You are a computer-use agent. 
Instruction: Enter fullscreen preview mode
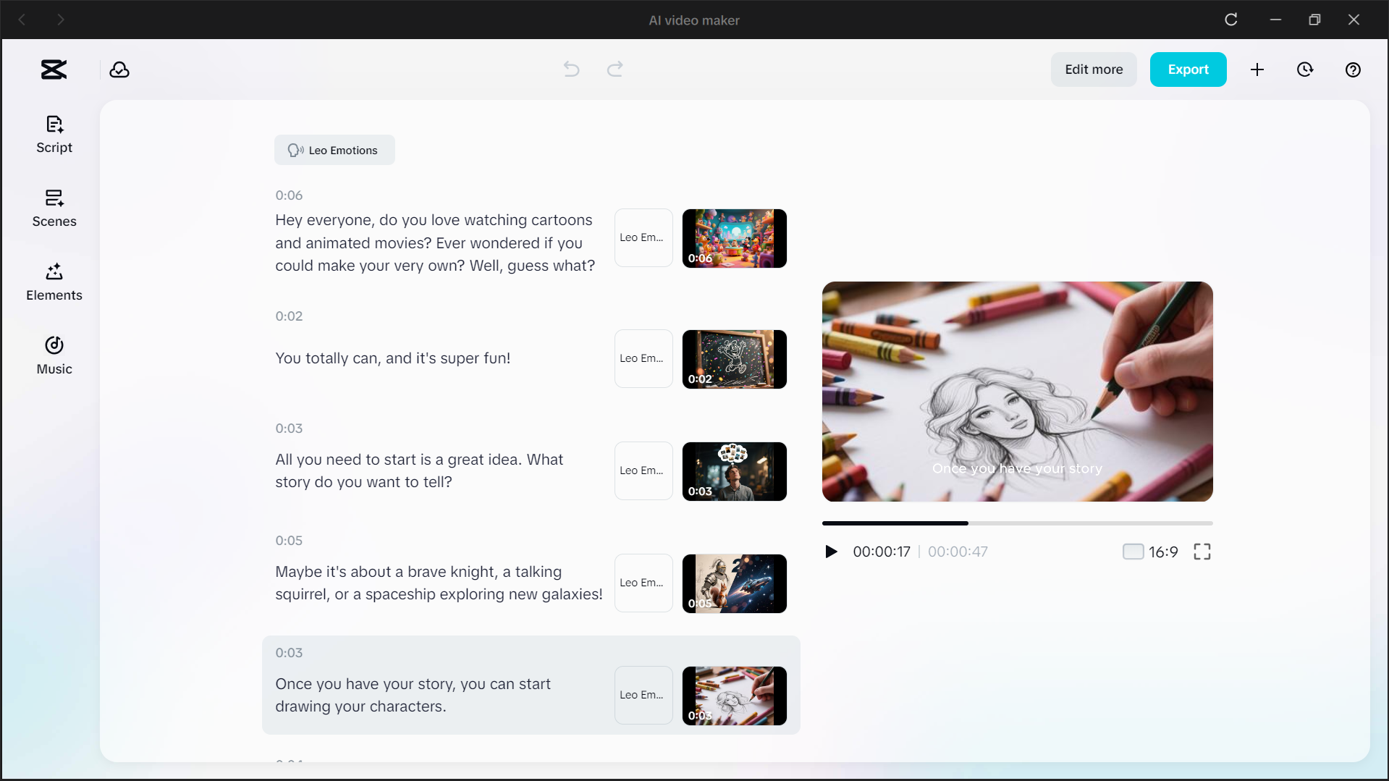click(x=1202, y=551)
